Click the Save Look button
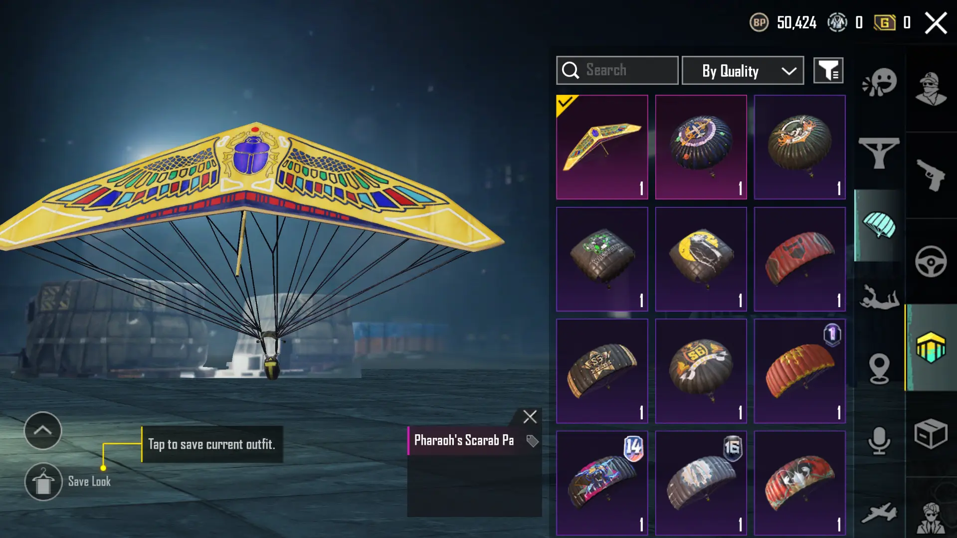Viewport: 957px width, 538px height. (68, 482)
